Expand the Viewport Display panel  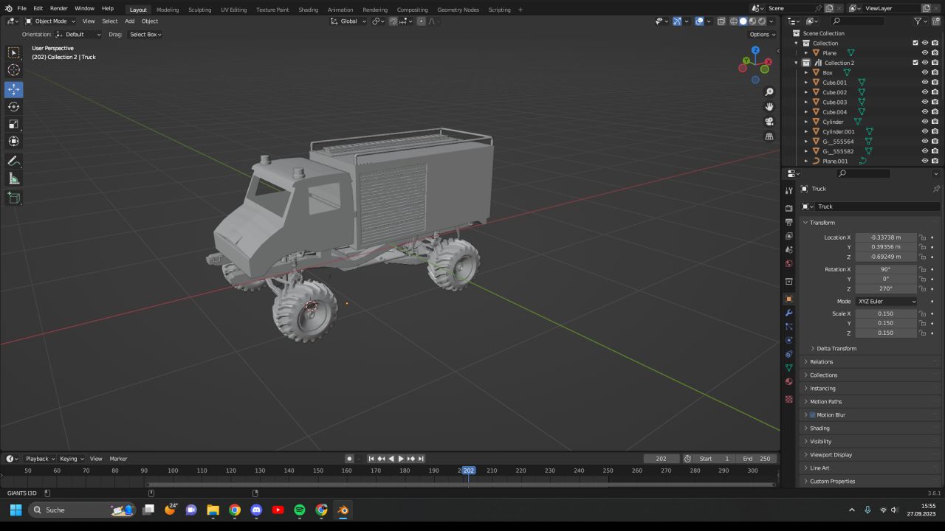pyautogui.click(x=831, y=454)
